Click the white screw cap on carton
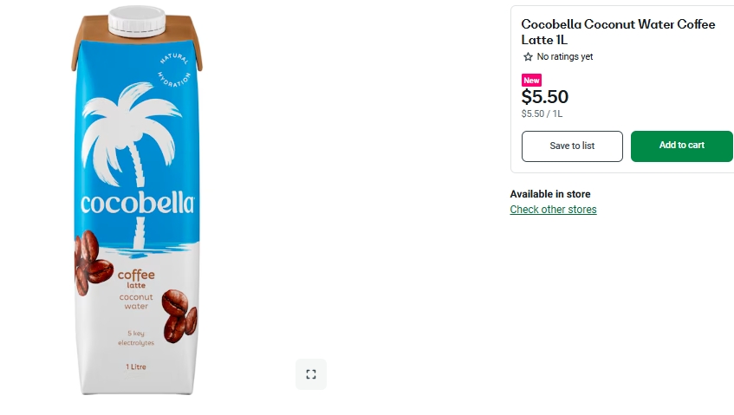Image resolution: width=734 pixels, height=415 pixels. tap(138, 23)
